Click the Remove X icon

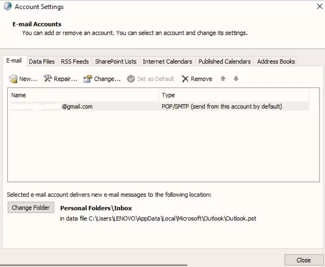tap(185, 79)
